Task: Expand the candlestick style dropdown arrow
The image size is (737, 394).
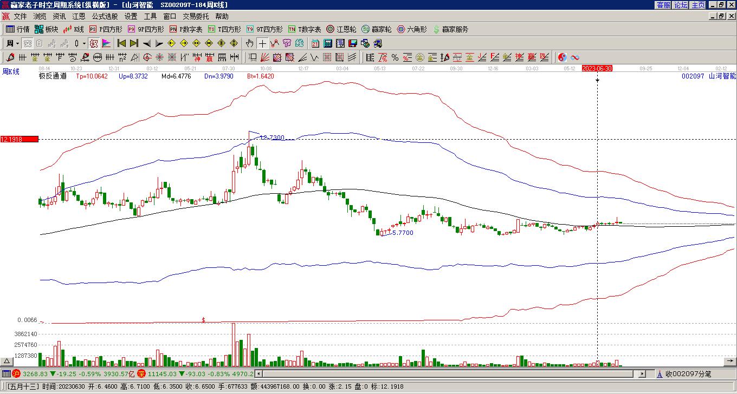Action: (84, 43)
